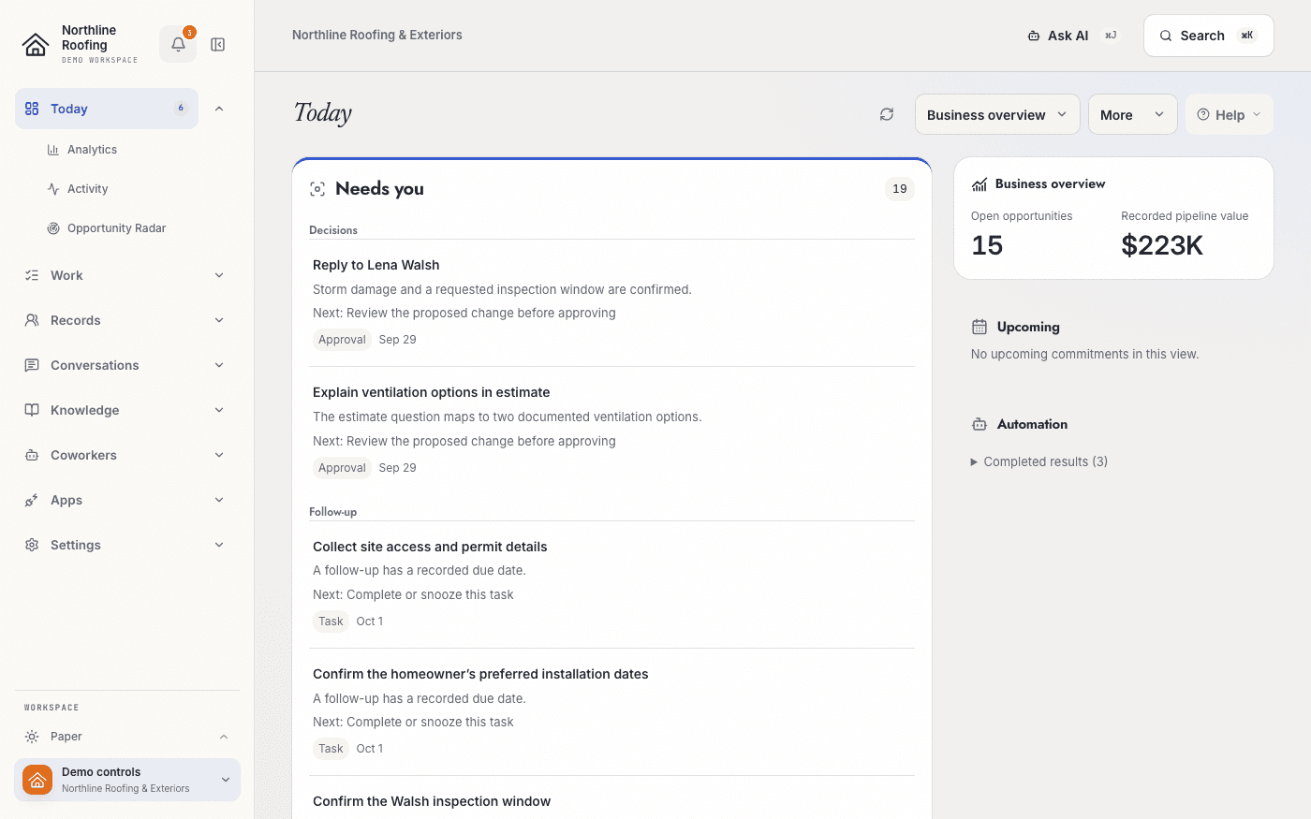
Task: Expand the Conversations section
Action: 219,365
